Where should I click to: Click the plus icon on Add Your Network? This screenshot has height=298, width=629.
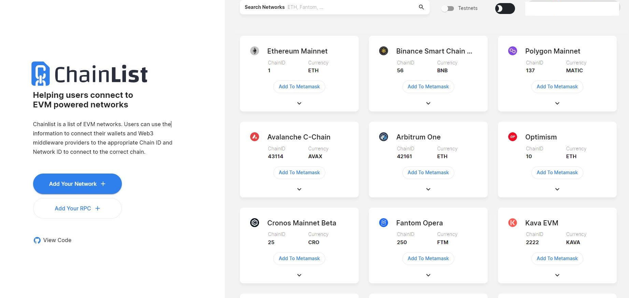point(103,184)
